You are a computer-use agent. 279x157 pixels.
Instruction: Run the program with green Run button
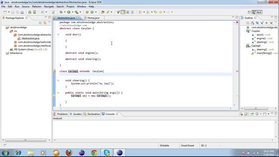(69, 12)
